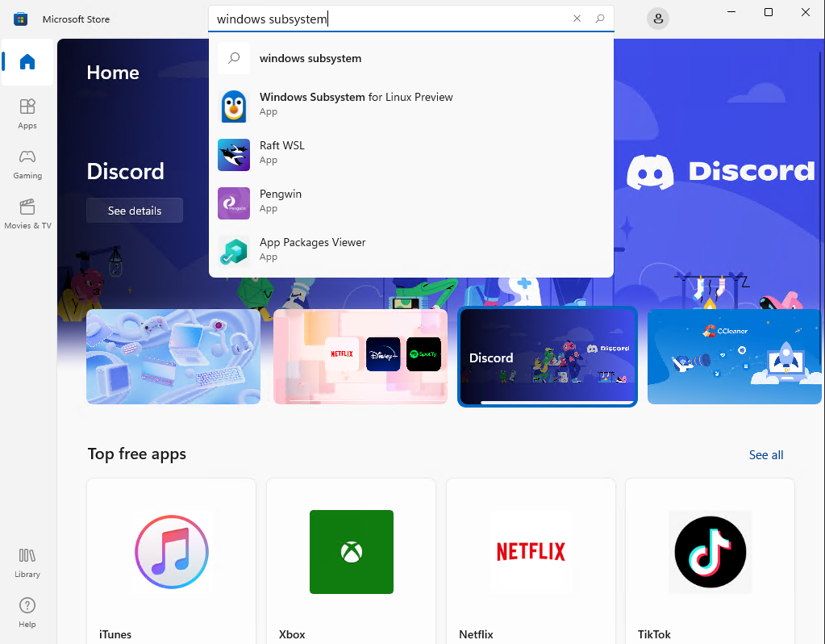This screenshot has width=825, height=644.
Task: Open See all top free apps
Action: (765, 455)
